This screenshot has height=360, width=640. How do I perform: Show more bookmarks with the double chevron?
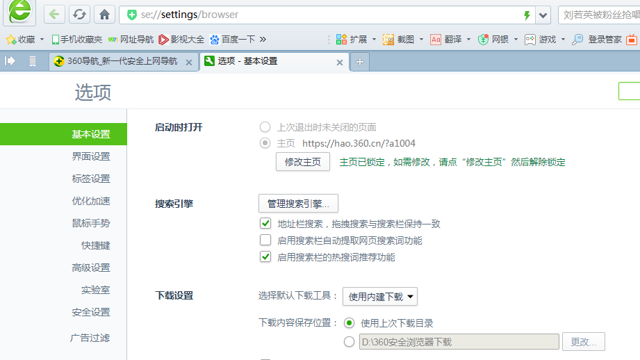[263, 39]
